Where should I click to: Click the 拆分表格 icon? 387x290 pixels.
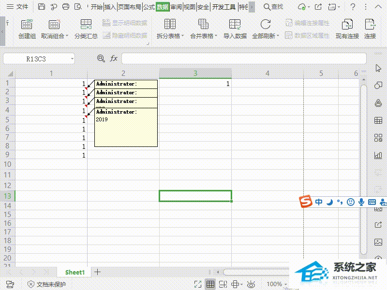coord(170,24)
